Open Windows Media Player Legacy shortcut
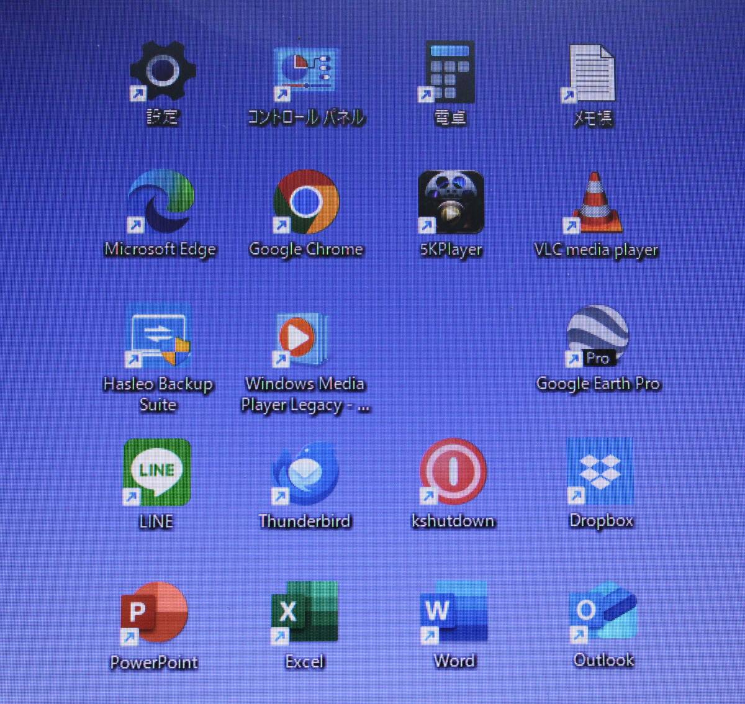Viewport: 745px width, 704px height. click(302, 339)
